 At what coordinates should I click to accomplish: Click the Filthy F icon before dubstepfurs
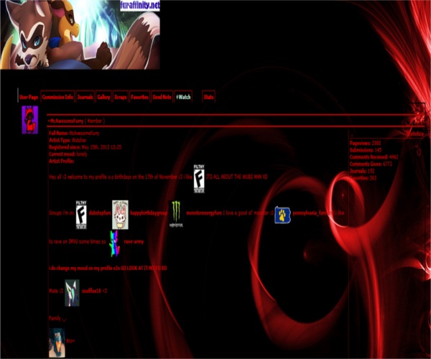tap(81, 215)
